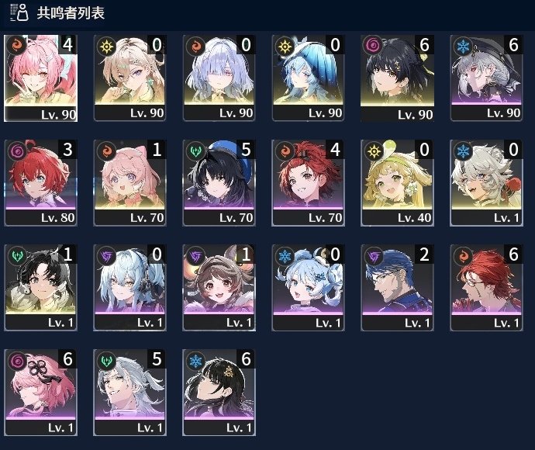Viewport: 535px width, 450px height.
Task: Select the red-haired Lv. 80 character card
Action: click(40, 182)
